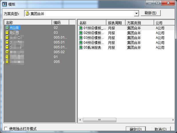Viewport: 177px width, 133px height.
Task: Confirm with the 确定(O) button
Action: (136, 129)
